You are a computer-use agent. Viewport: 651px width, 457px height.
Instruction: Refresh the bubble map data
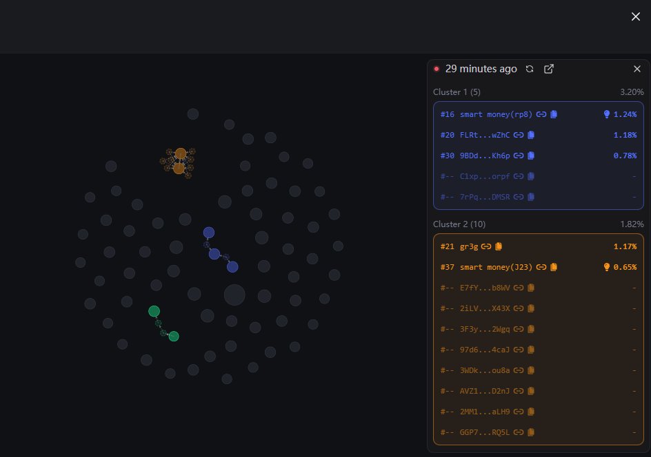click(x=530, y=69)
